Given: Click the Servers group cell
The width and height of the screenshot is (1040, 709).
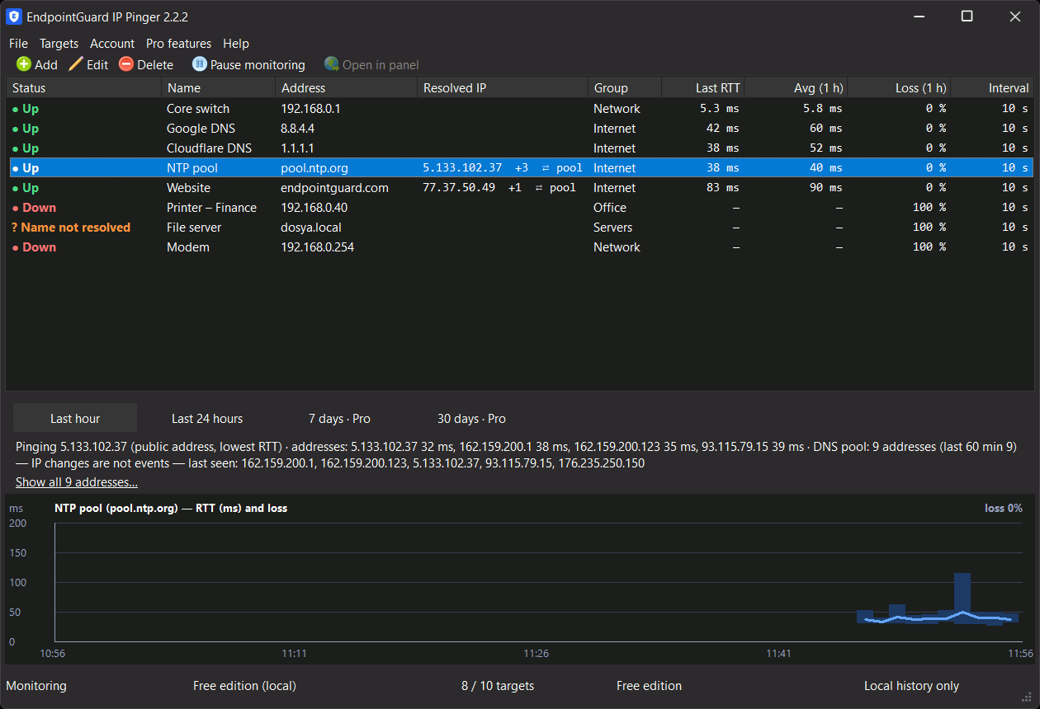Looking at the screenshot, I should 612,228.
